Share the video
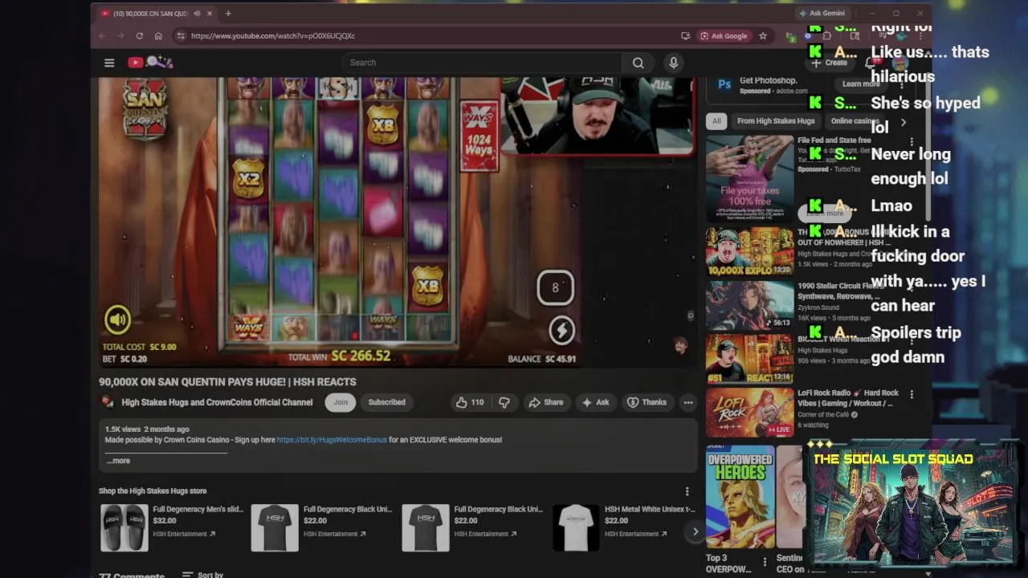 pos(545,402)
